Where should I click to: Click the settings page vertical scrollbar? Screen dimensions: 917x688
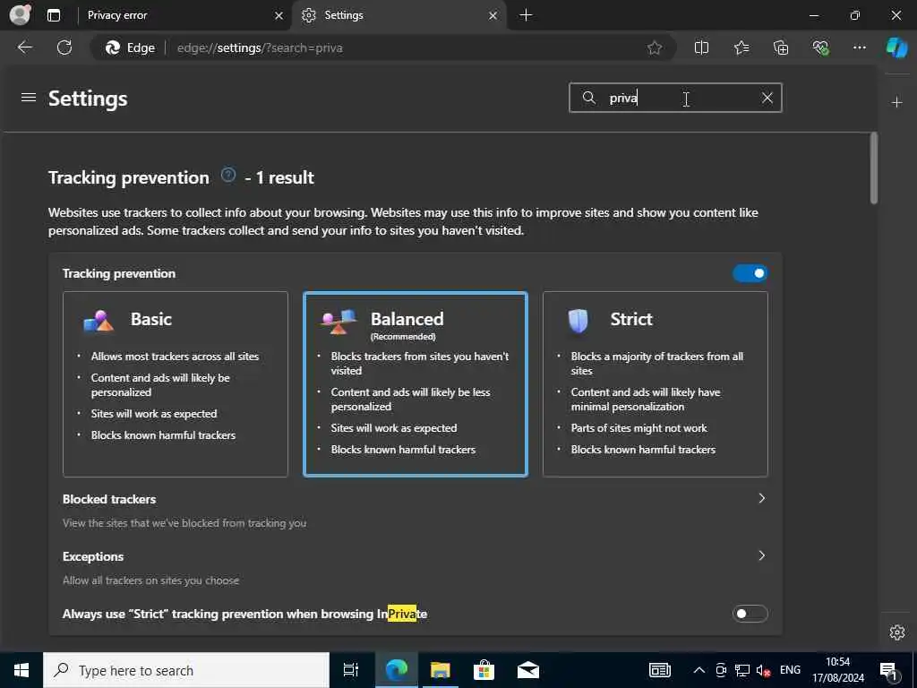coord(874,168)
